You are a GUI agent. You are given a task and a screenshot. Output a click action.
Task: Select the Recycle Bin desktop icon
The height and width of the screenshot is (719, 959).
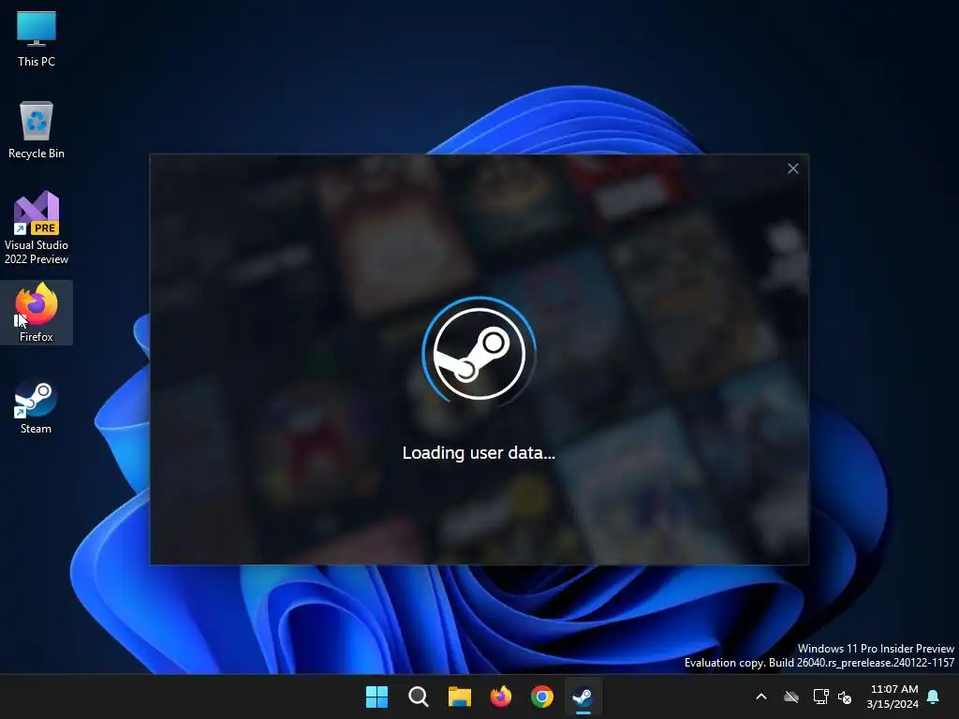tap(37, 130)
